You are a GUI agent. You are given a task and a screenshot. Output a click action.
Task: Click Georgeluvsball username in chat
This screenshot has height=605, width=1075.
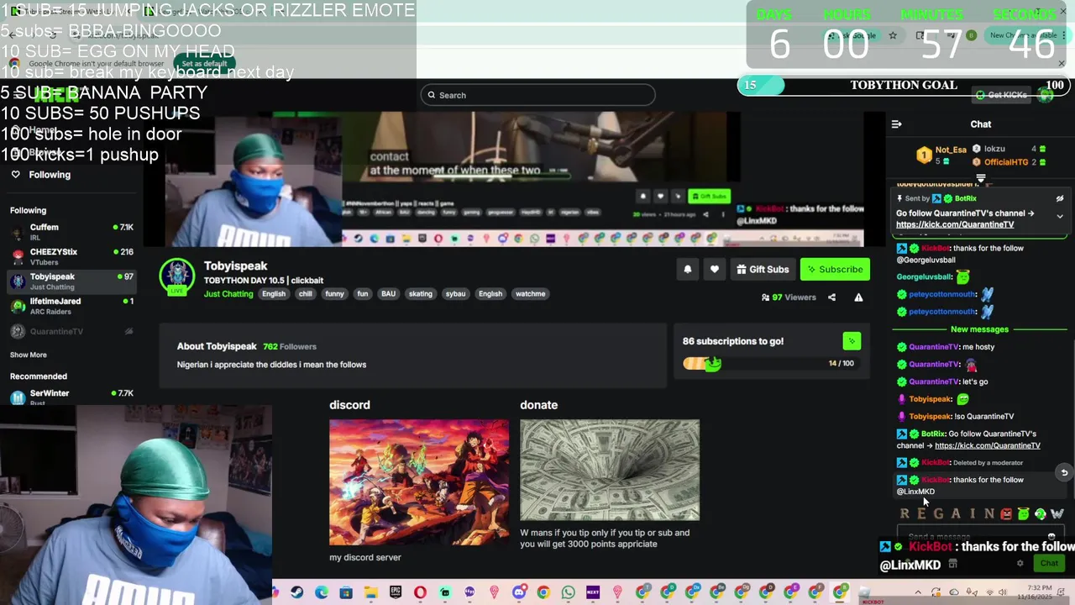point(924,276)
